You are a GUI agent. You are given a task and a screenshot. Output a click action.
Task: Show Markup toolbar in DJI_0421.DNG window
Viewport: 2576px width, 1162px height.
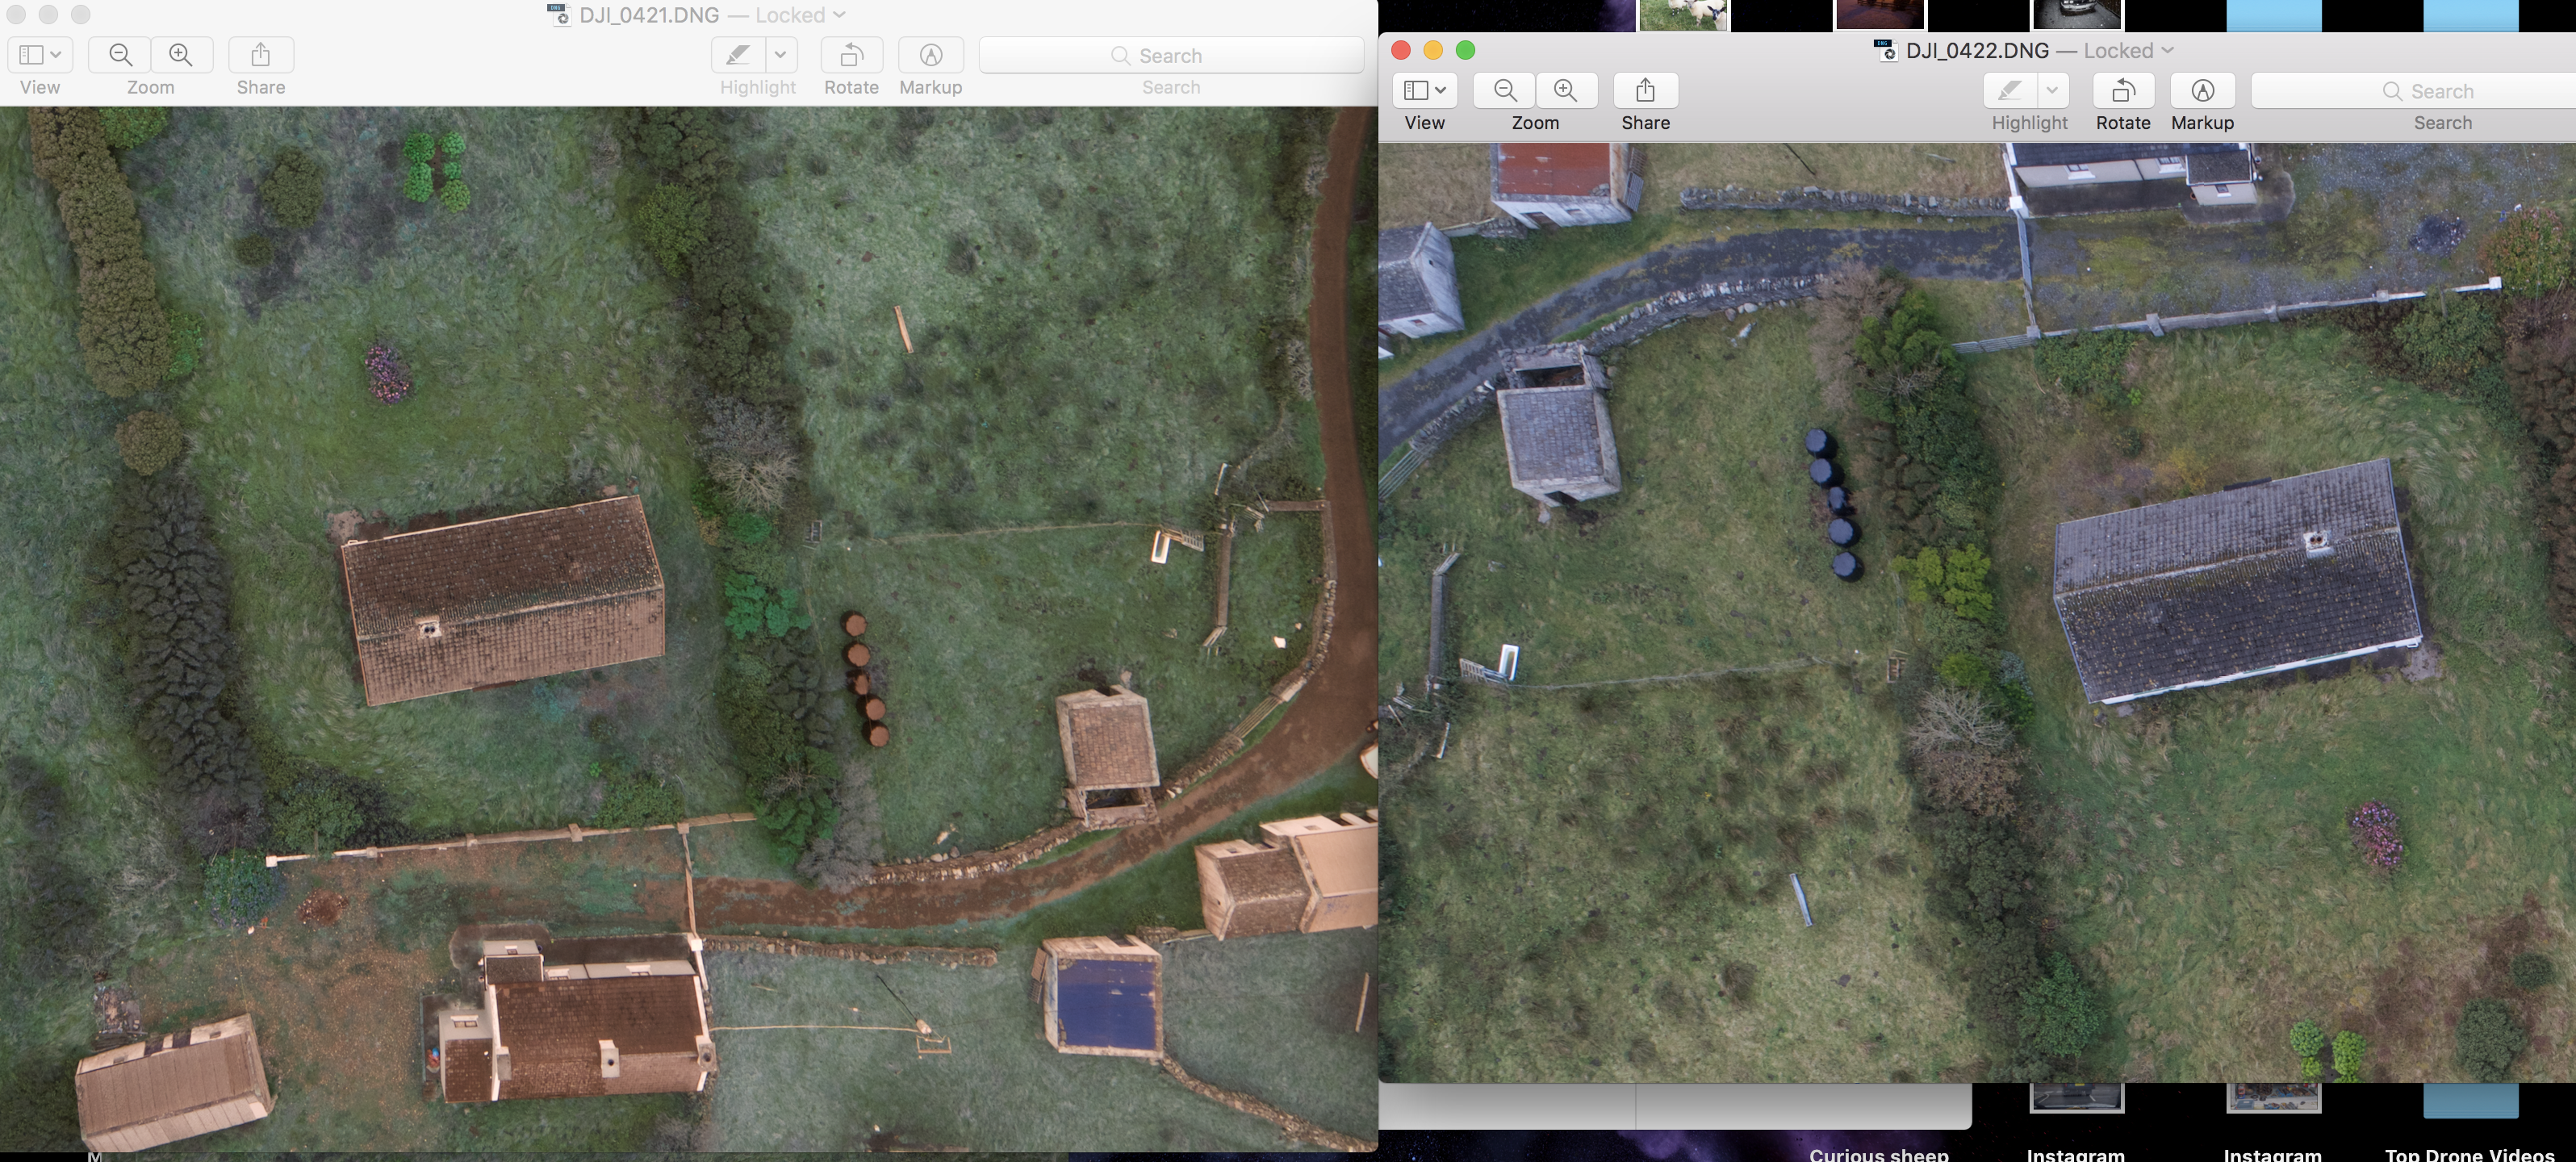pyautogui.click(x=930, y=55)
